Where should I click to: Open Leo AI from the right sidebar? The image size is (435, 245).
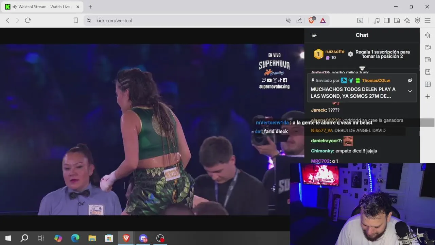point(428,35)
